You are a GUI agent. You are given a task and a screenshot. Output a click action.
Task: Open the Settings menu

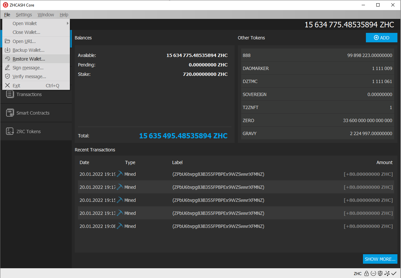click(24, 15)
